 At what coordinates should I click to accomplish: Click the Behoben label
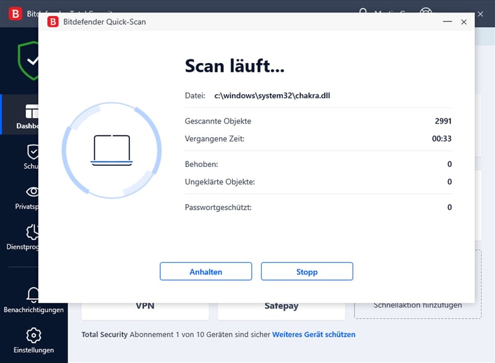202,164
